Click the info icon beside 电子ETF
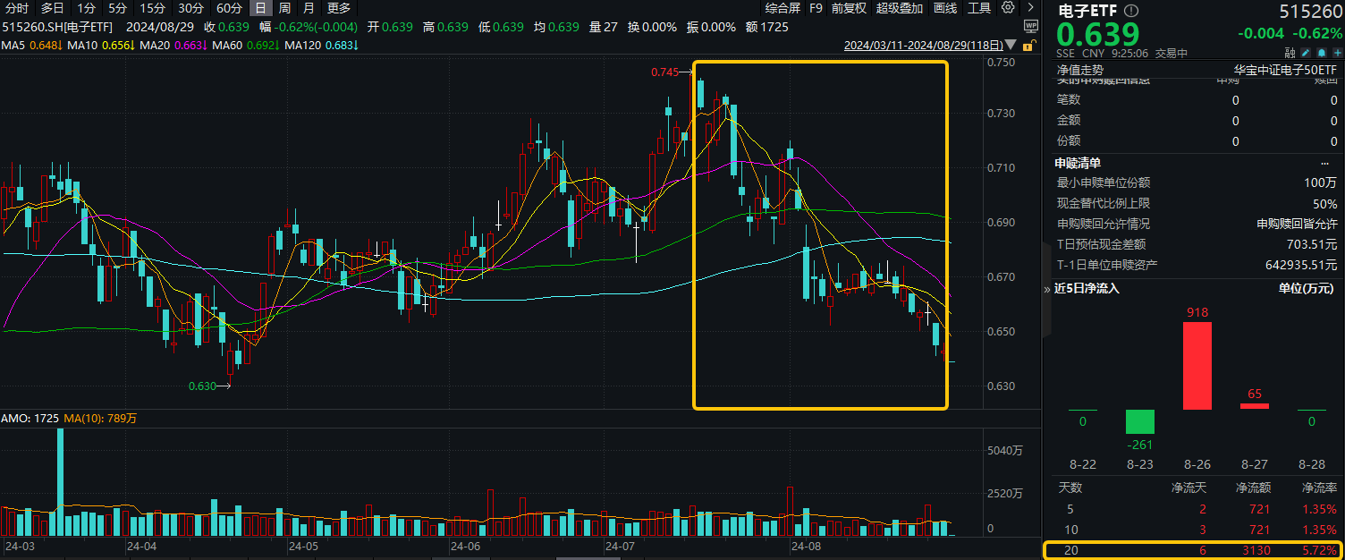The height and width of the screenshot is (560, 1345). [1132, 11]
